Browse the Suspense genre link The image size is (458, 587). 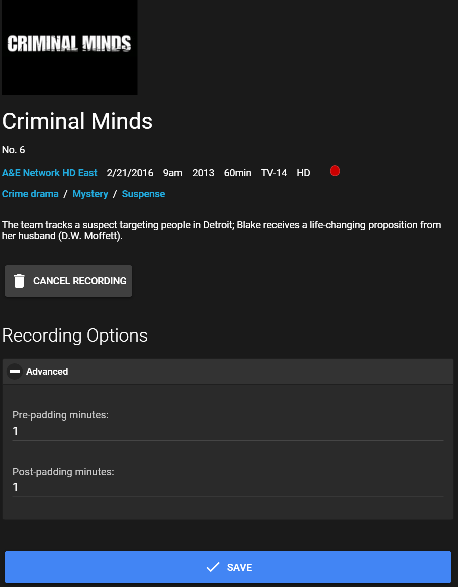click(x=143, y=194)
